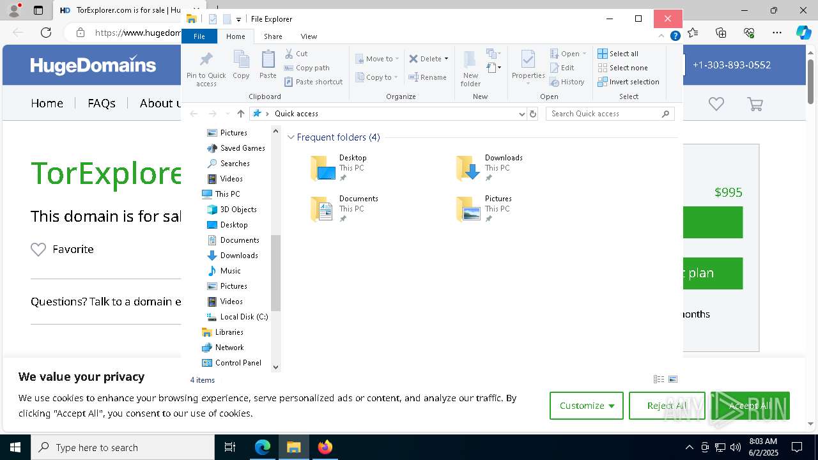The image size is (818, 460).
Task: Open the File tab
Action: pos(199,36)
